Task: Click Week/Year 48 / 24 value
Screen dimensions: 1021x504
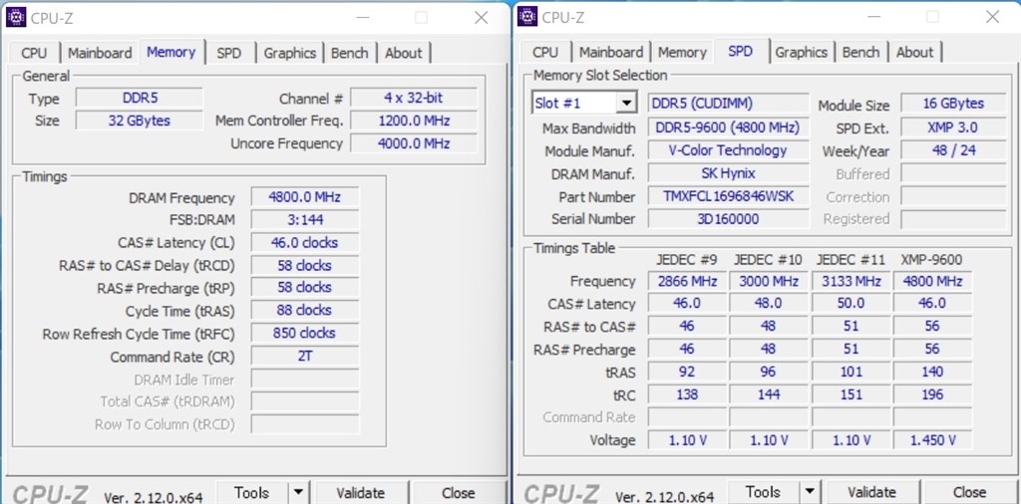Action: (953, 150)
